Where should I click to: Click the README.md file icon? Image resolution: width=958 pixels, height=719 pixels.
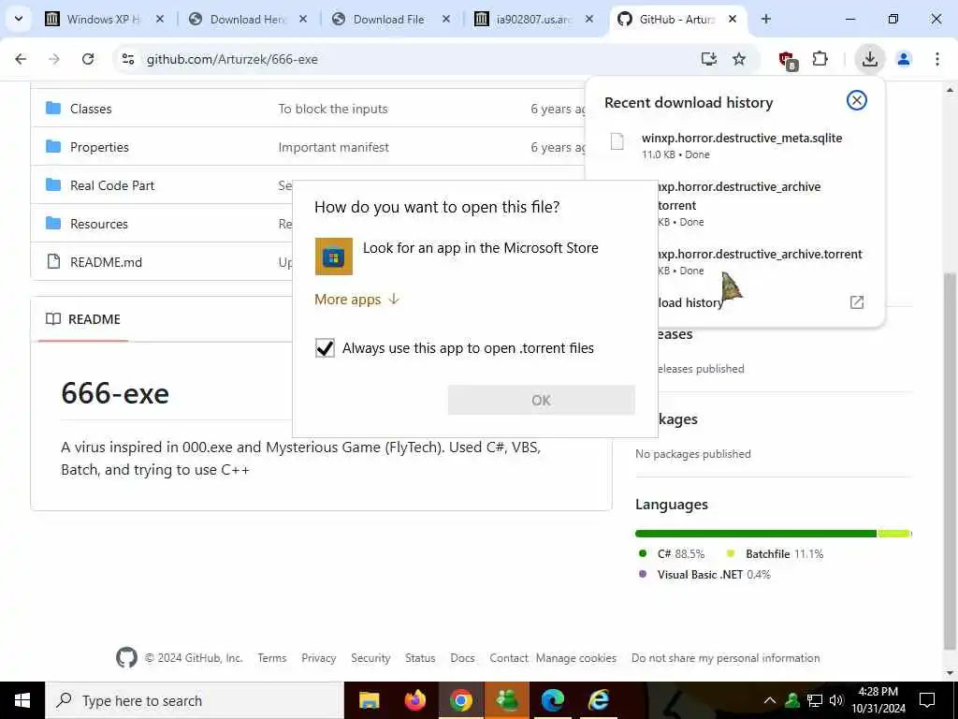tap(53, 262)
